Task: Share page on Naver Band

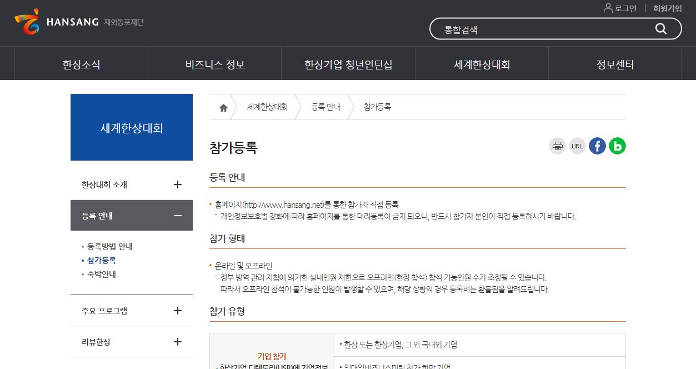Action: (x=617, y=146)
